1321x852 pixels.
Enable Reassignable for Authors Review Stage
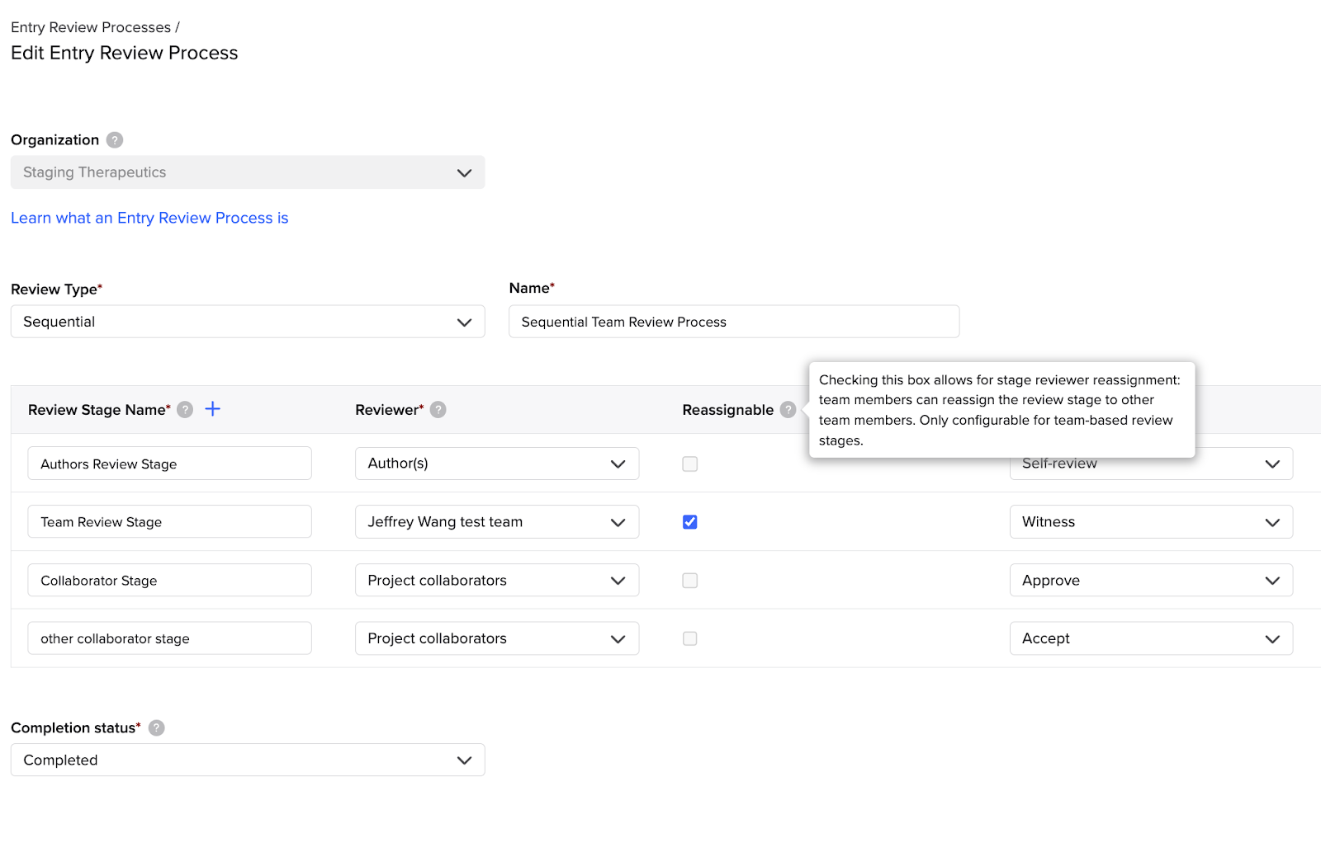pyautogui.click(x=690, y=464)
